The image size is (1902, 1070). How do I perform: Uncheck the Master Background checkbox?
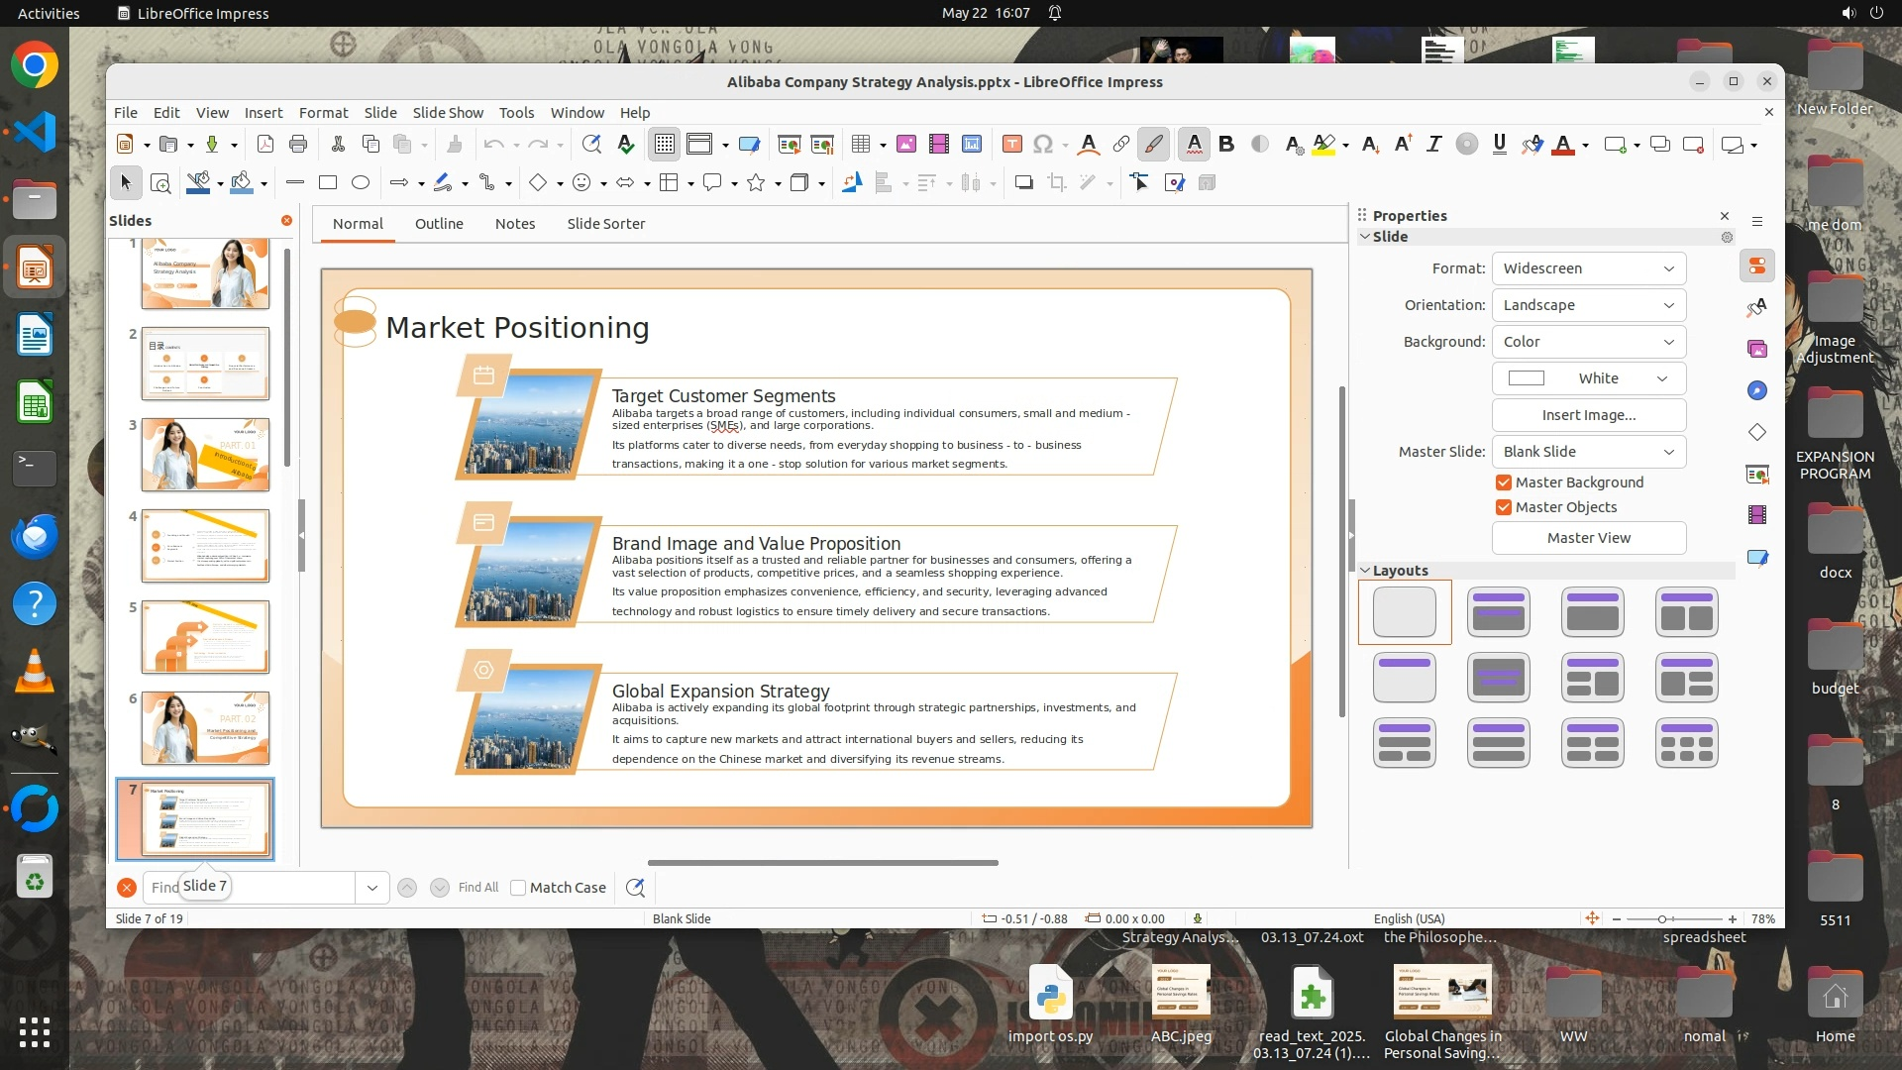(1504, 482)
